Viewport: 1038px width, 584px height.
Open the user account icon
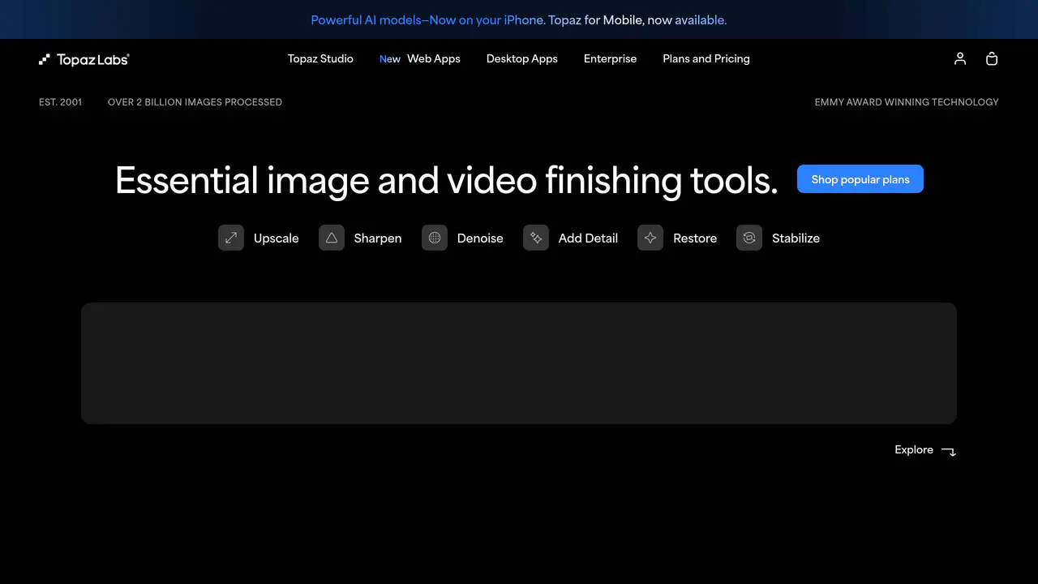[960, 58]
